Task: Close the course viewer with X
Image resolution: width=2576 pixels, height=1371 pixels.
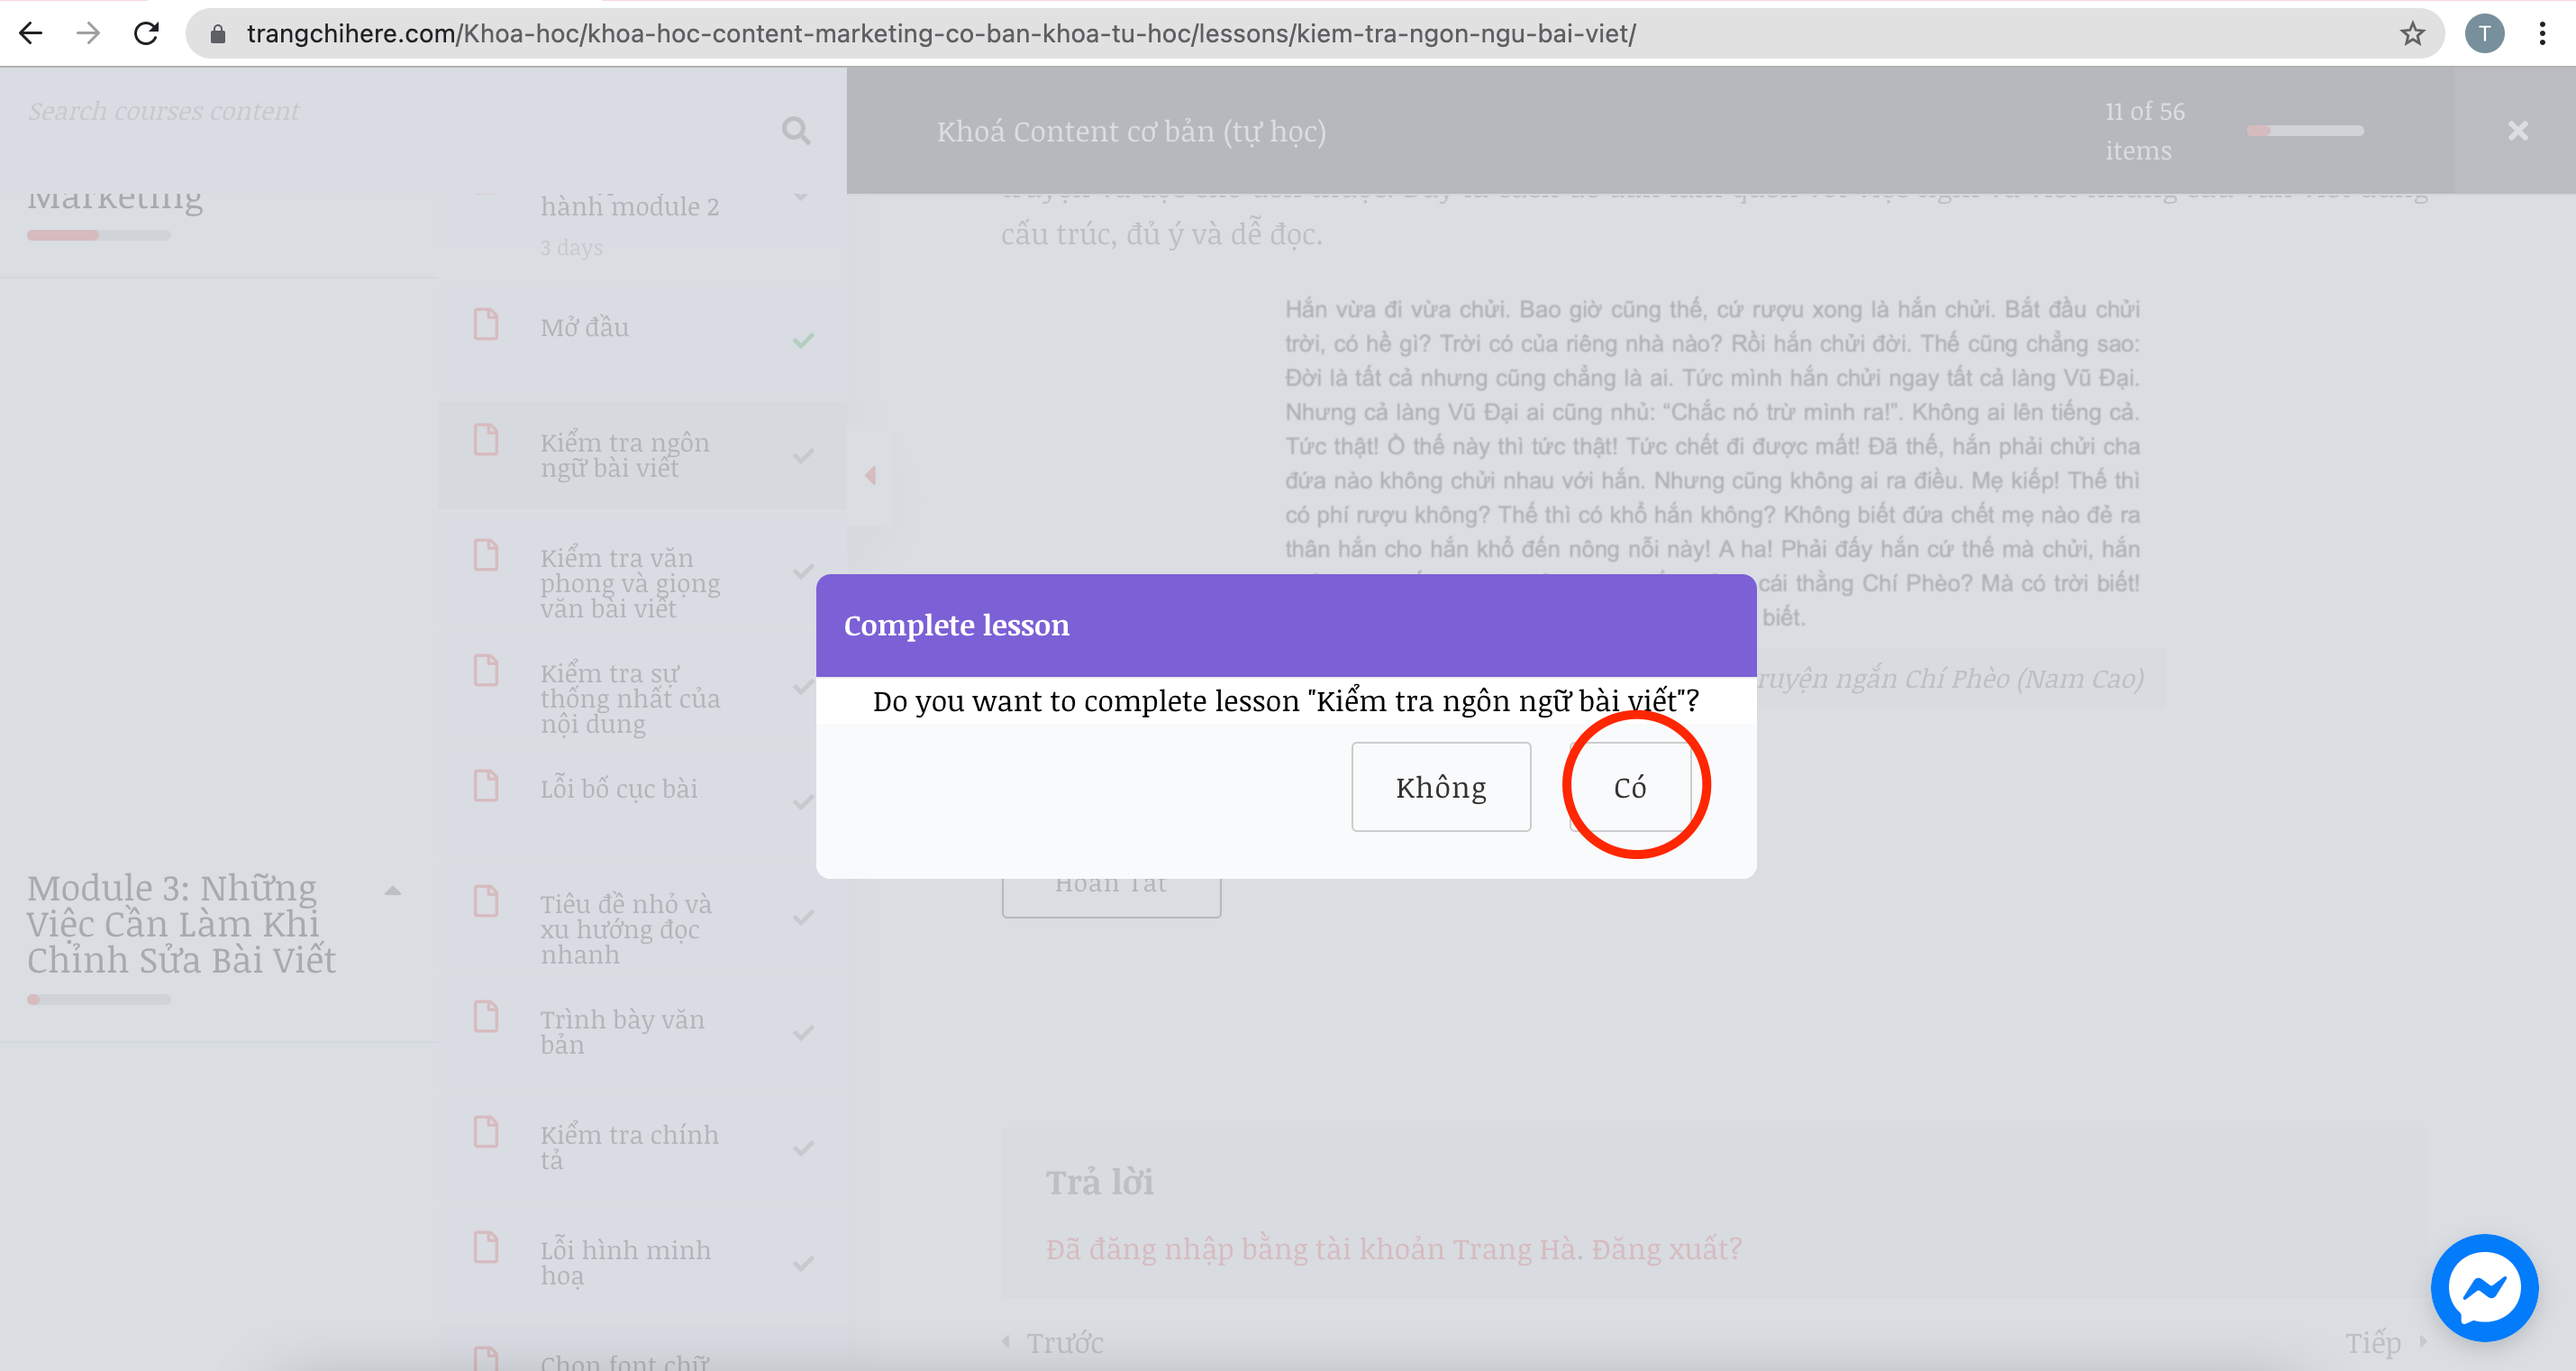Action: coord(2518,131)
